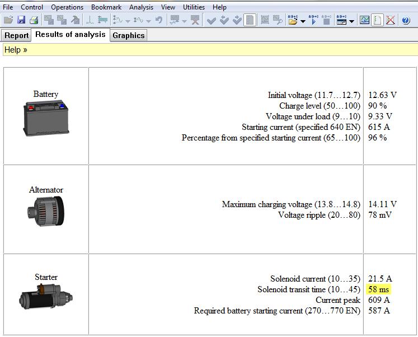Run the script with the play icon
This screenshot has height=337, width=418.
click(313, 20)
